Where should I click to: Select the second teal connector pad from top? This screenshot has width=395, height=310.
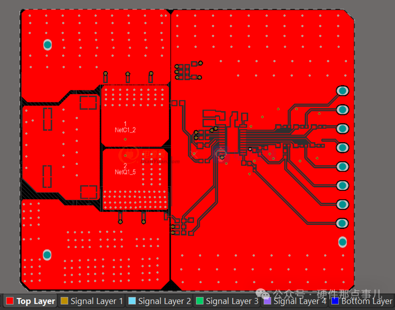tap(342, 110)
